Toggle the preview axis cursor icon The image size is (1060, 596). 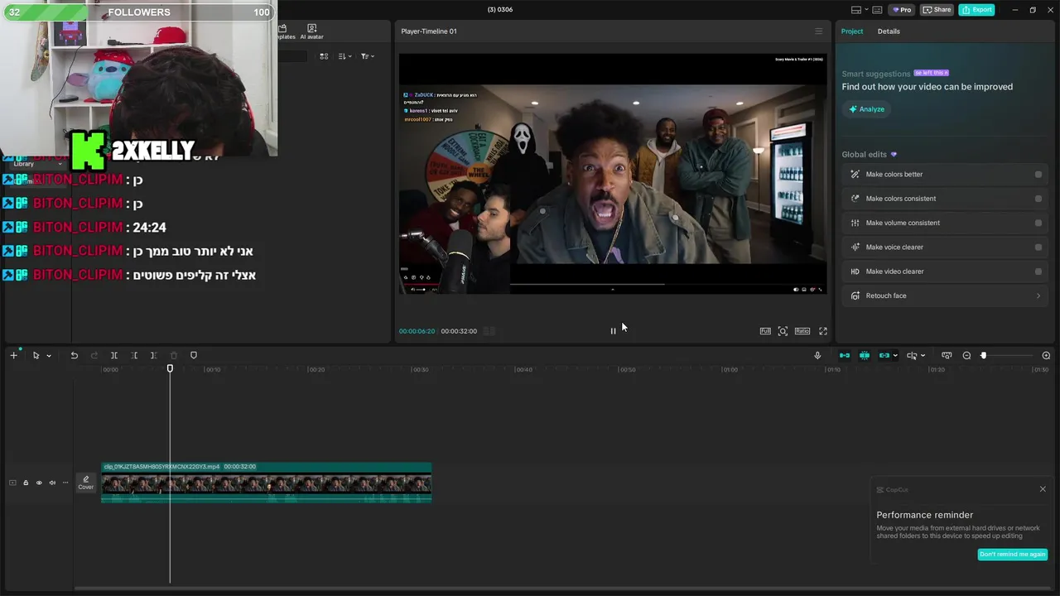912,355
